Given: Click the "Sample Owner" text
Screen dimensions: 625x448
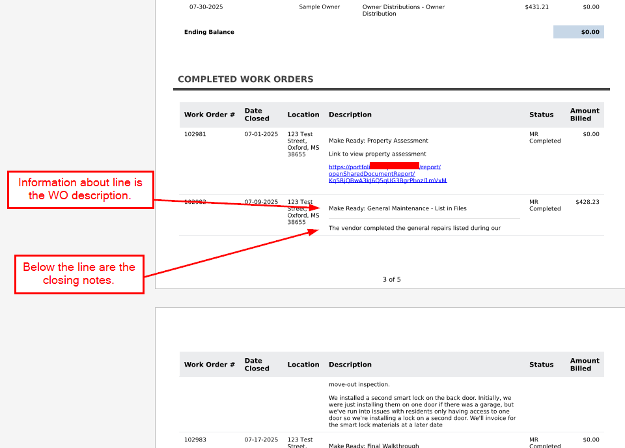Looking at the screenshot, I should coord(319,7).
